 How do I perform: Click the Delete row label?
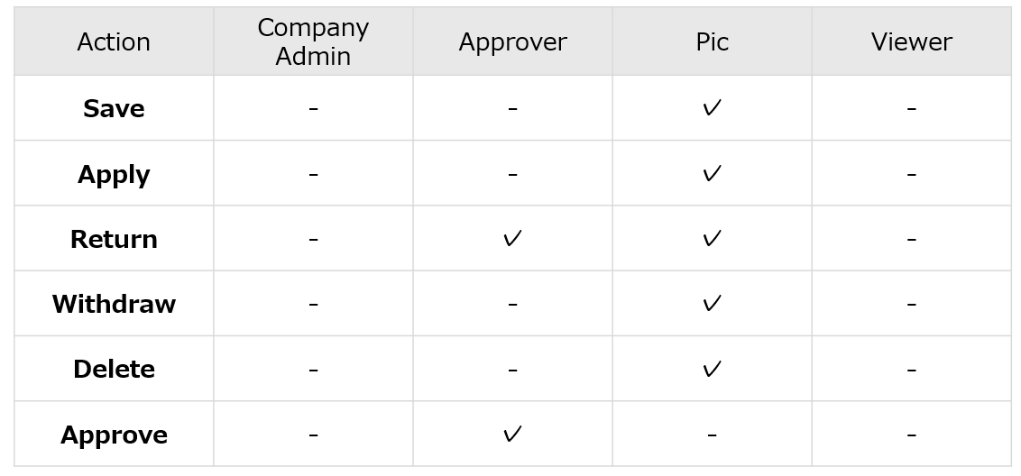tap(114, 370)
